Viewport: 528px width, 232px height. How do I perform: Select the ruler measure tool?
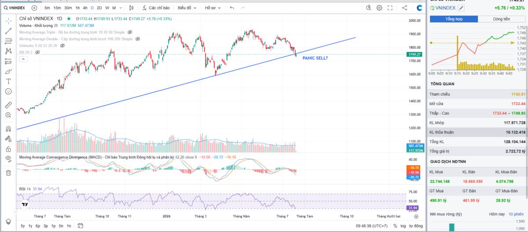(8, 105)
